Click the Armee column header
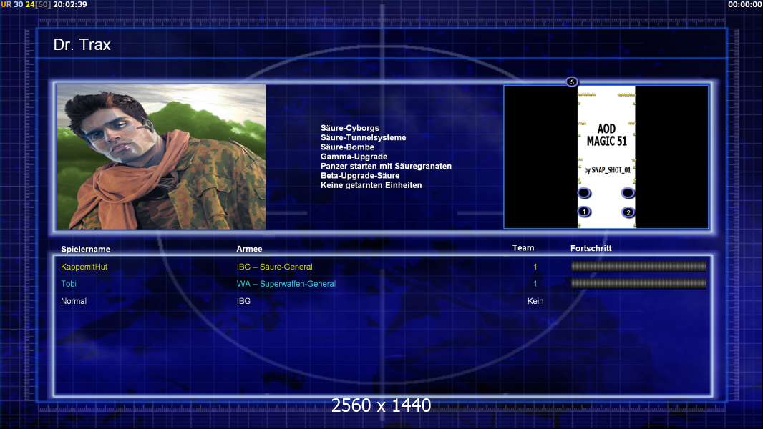This screenshot has width=763, height=429. click(x=249, y=249)
